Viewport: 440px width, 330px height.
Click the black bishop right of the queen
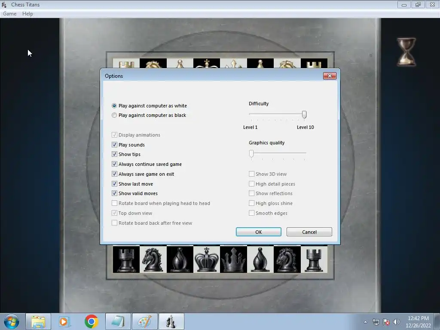[x=260, y=259]
